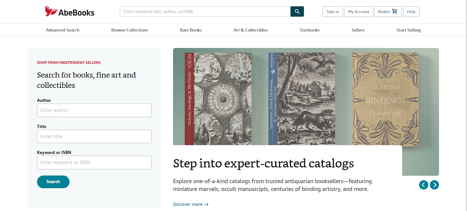Go to previous carousel slide
The image size is (467, 211).
[x=424, y=185]
